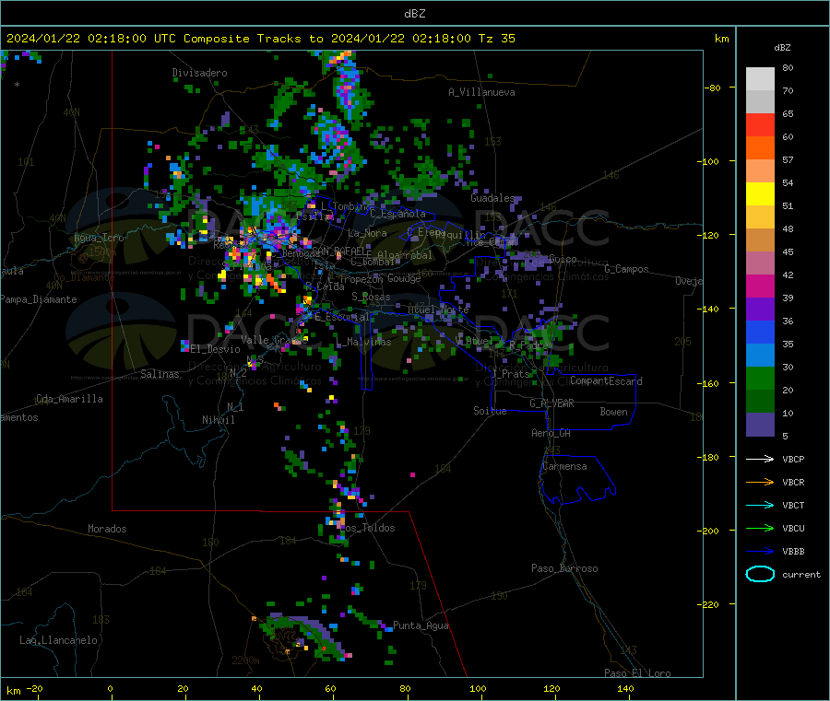Click the 'Carmensa' map label

pyautogui.click(x=564, y=466)
